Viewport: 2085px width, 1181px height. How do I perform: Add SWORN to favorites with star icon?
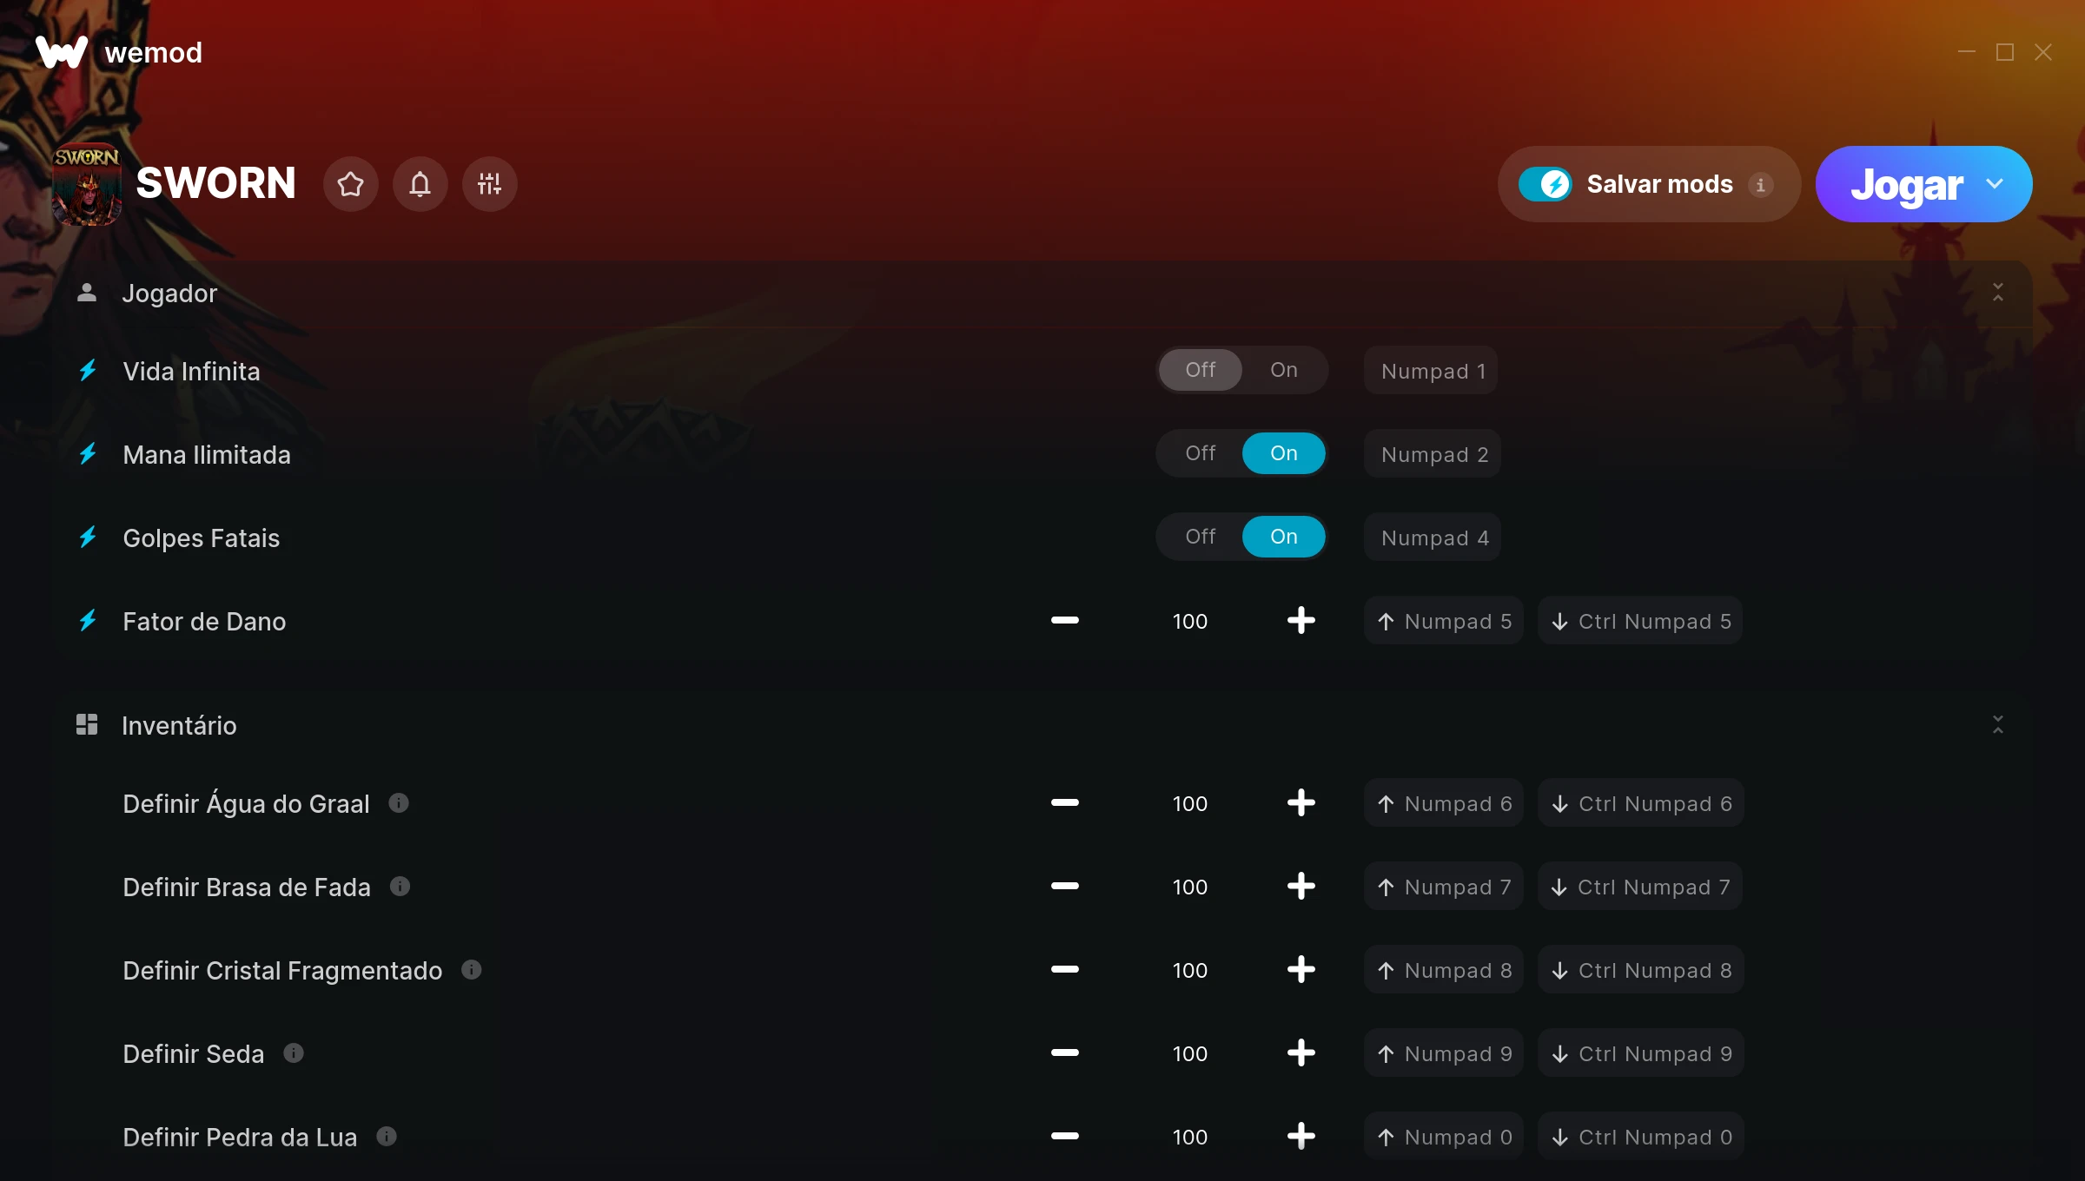(350, 184)
